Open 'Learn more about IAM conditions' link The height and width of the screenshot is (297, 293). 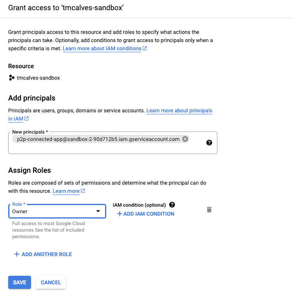[x=102, y=49]
